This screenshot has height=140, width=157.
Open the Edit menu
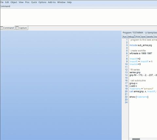tap(7, 2)
